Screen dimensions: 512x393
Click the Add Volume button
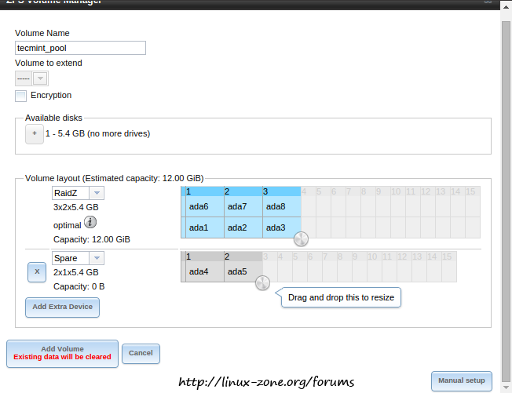click(62, 352)
